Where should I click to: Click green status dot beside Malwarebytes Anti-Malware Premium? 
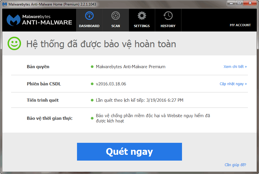[92, 67]
